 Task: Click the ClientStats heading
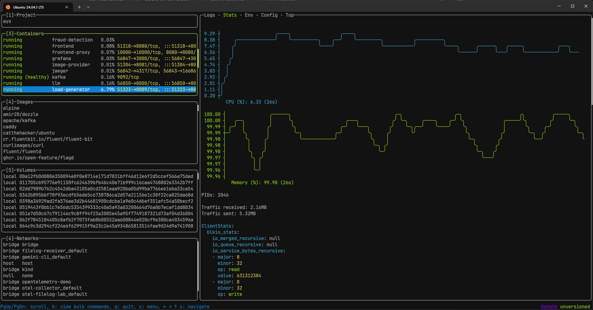click(218, 226)
